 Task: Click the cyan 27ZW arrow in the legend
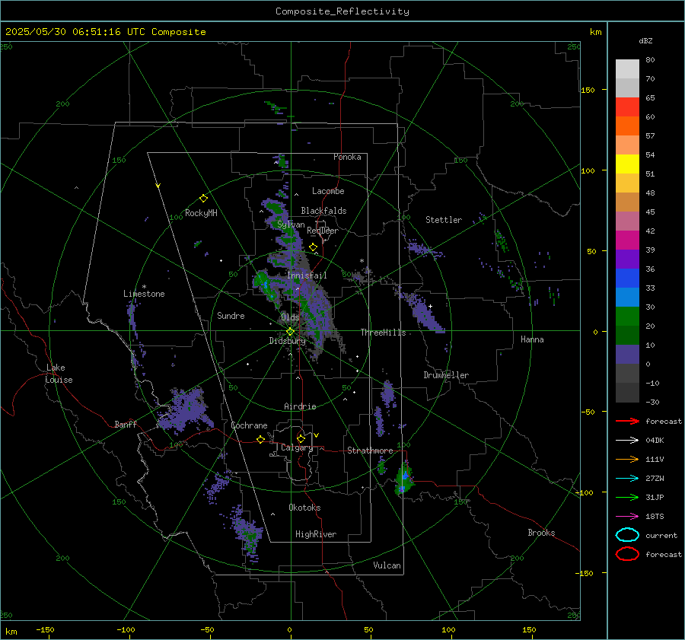pyautogui.click(x=627, y=479)
